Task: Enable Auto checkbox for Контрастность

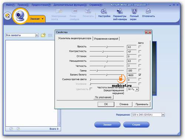Action: coord(140,51)
